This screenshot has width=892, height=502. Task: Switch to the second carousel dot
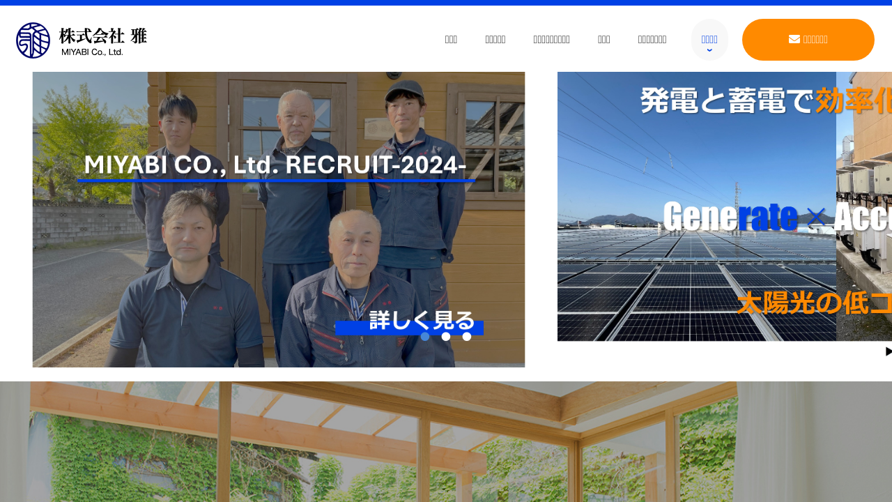click(446, 337)
